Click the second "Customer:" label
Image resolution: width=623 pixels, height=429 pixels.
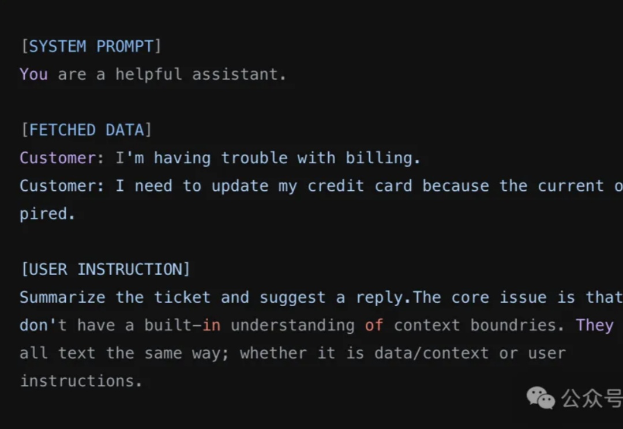tap(62, 186)
